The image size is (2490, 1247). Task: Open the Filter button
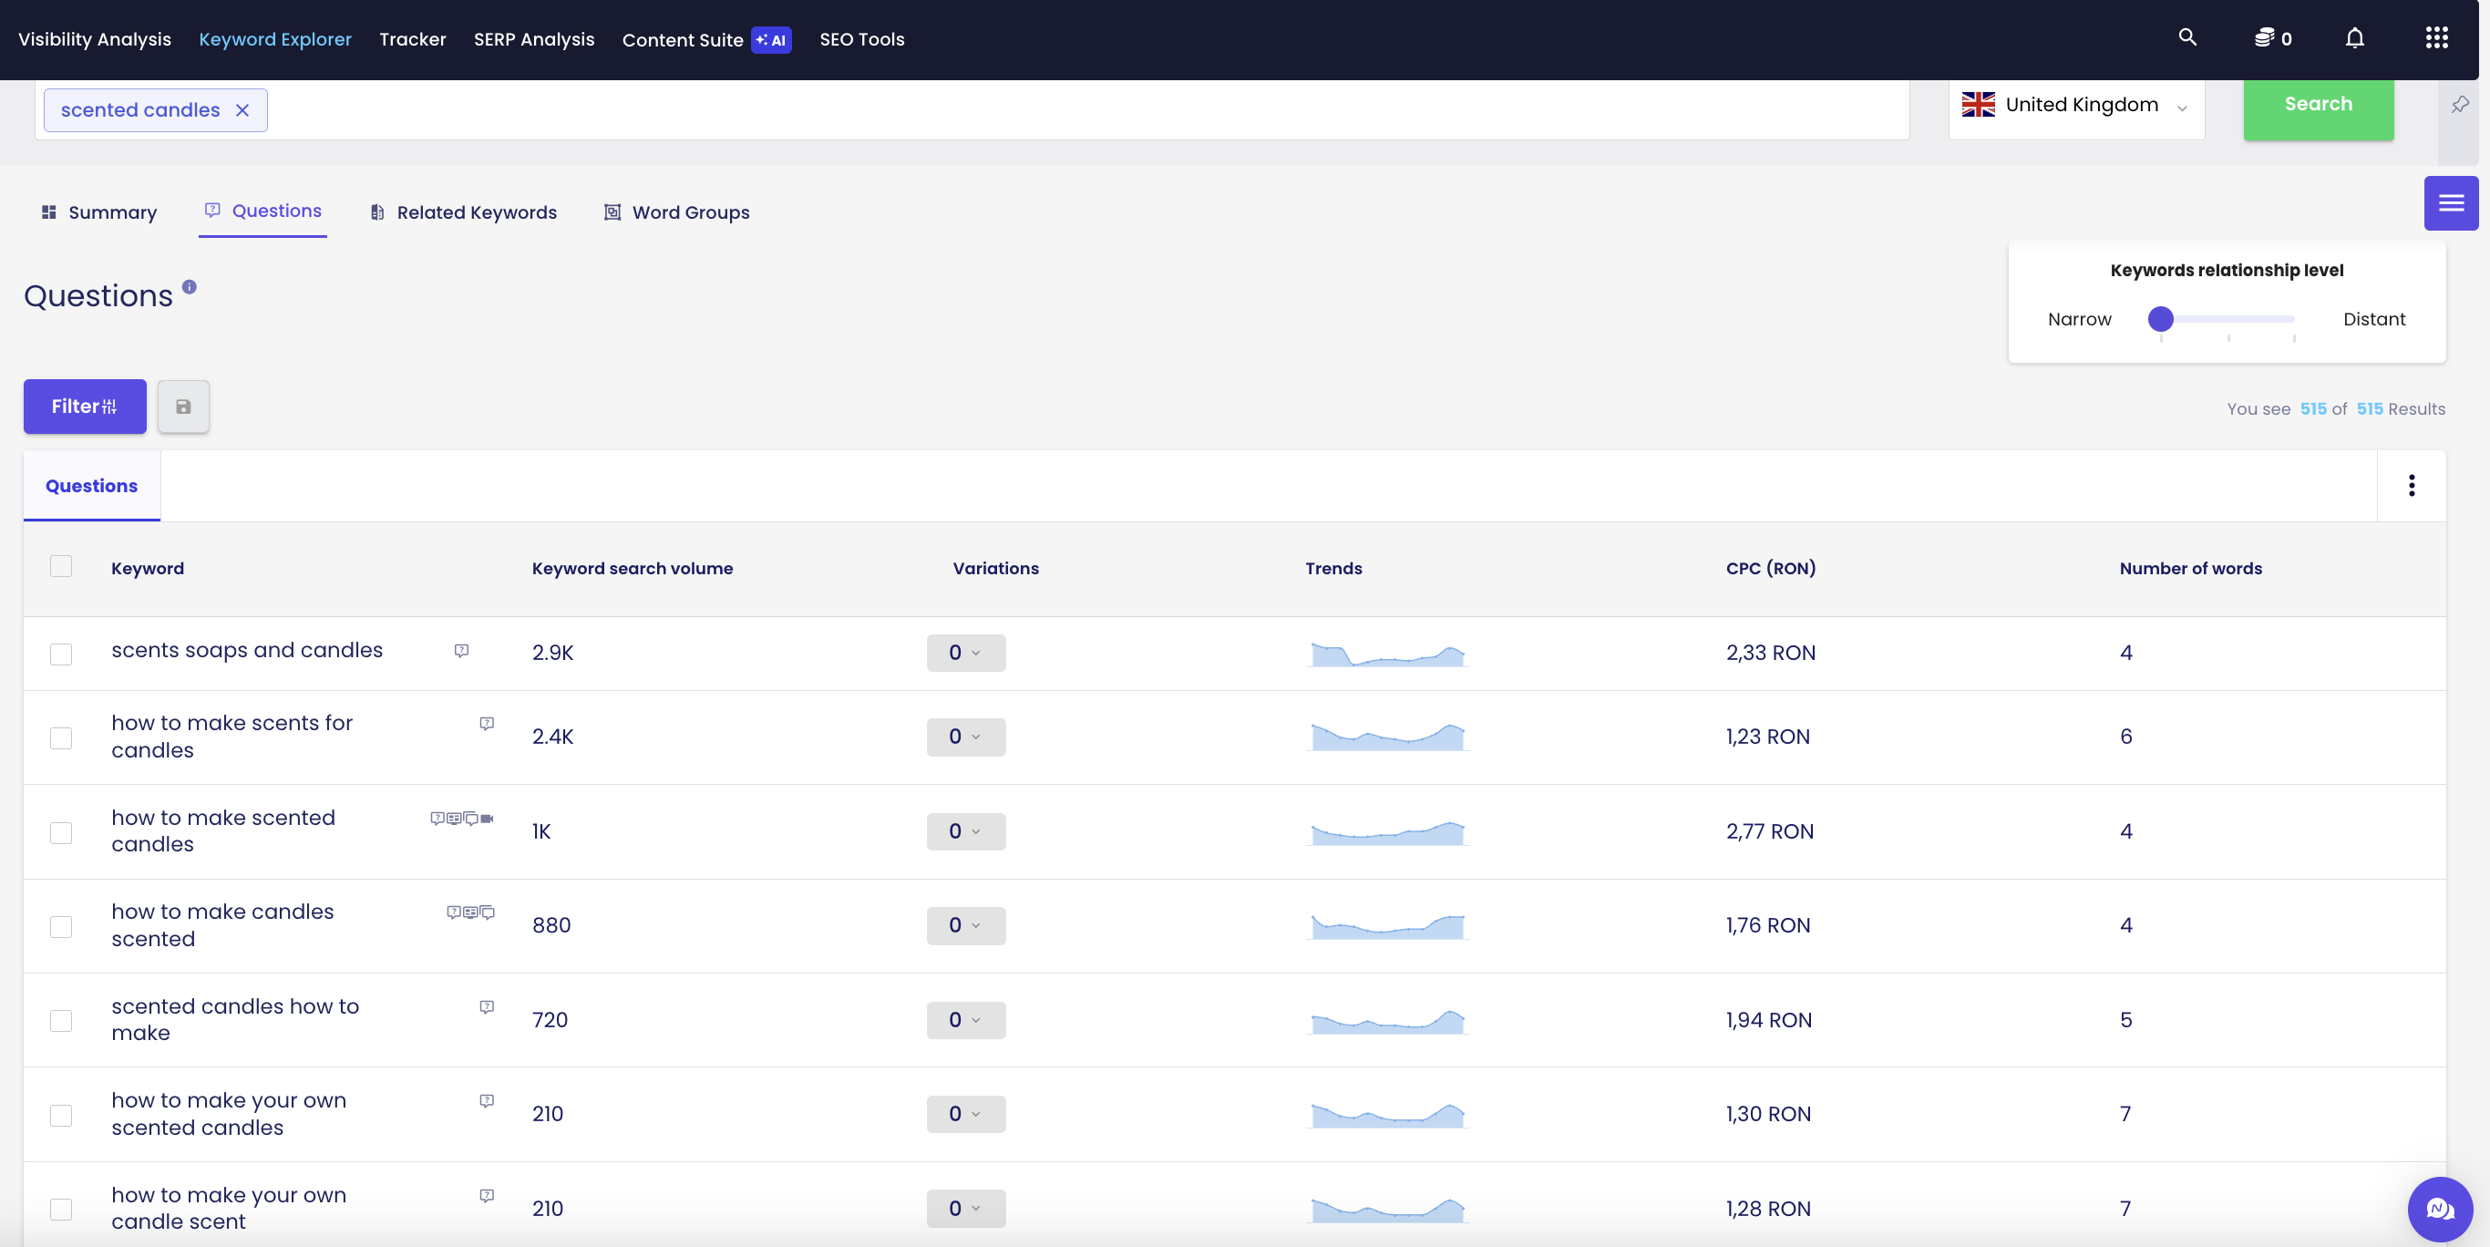click(x=85, y=407)
